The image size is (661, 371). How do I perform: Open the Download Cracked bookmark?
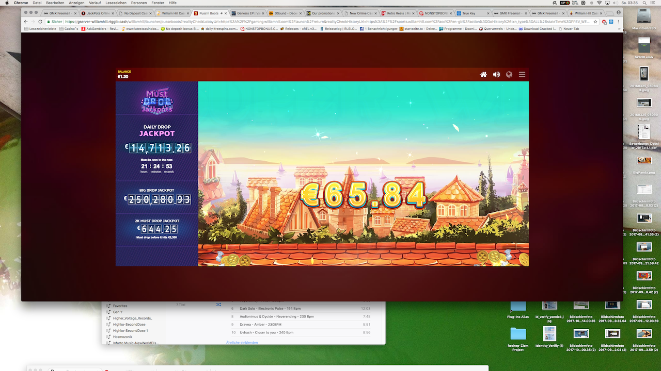coord(538,29)
